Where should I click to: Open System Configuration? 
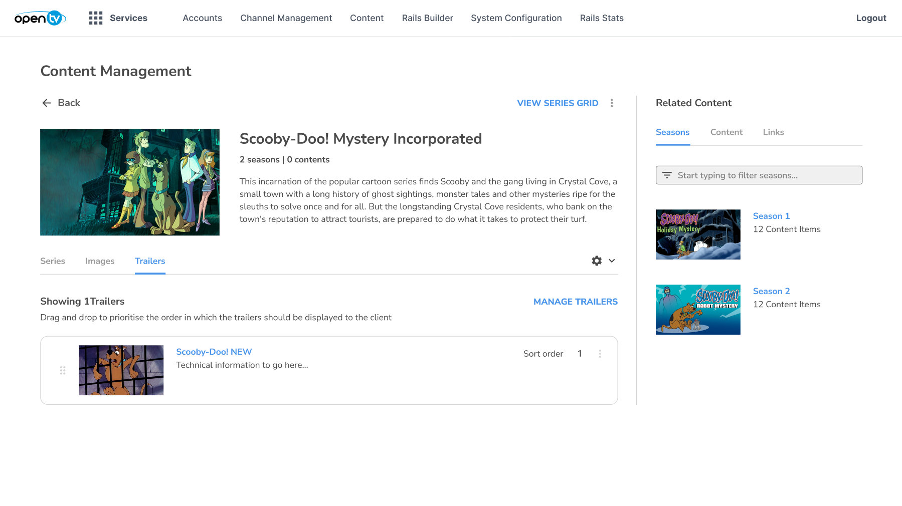click(516, 18)
